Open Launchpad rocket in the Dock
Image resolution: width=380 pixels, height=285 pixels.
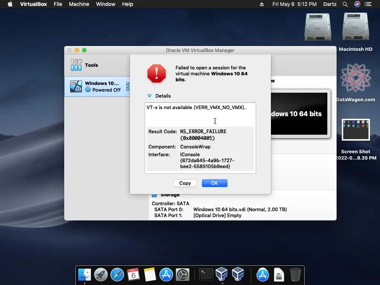[101, 275]
